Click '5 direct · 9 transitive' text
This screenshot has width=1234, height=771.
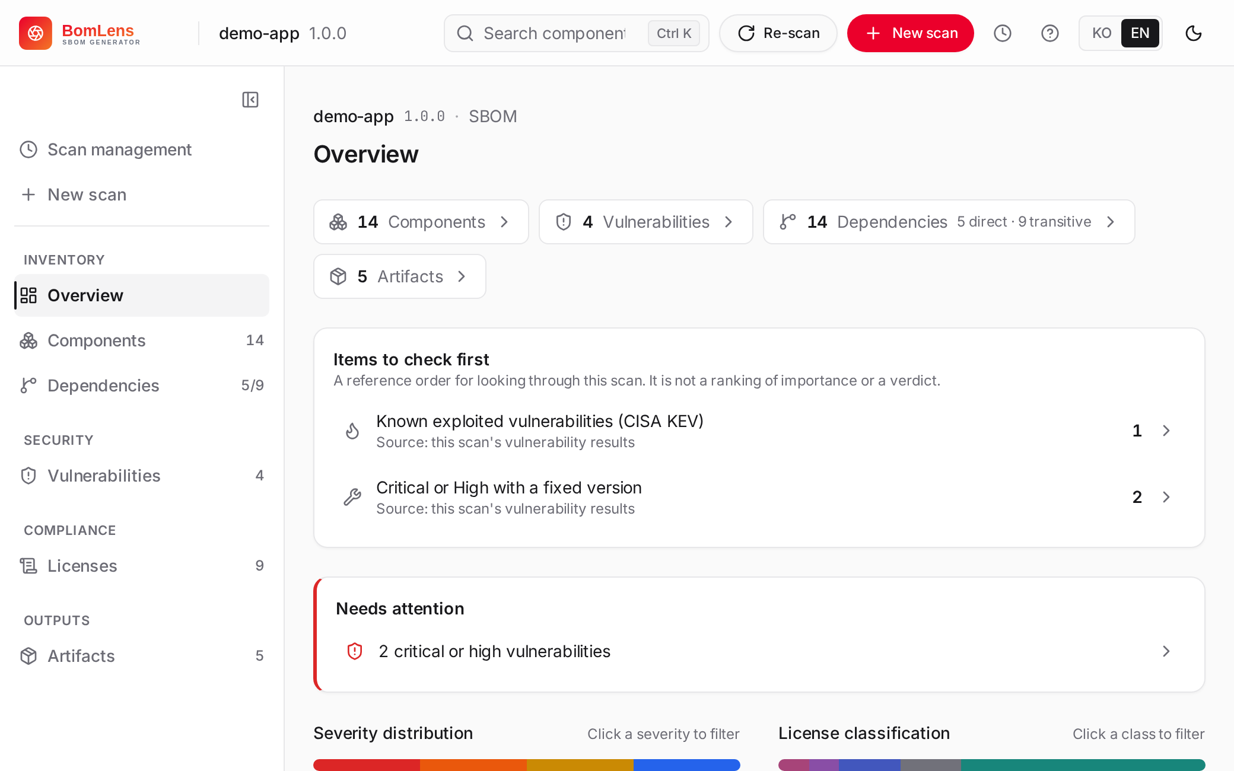(x=1024, y=222)
